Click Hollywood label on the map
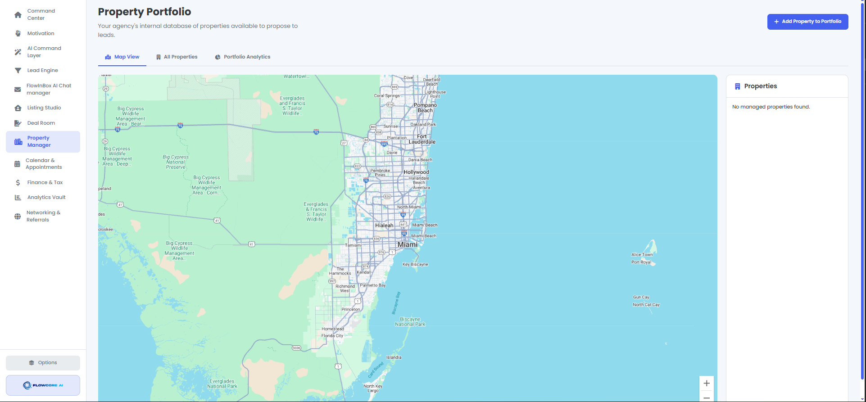 point(416,172)
